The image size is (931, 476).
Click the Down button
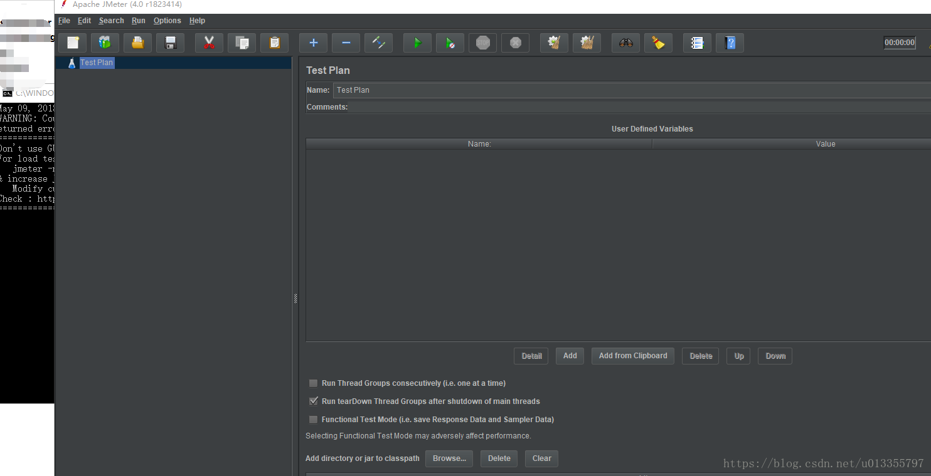(x=775, y=356)
